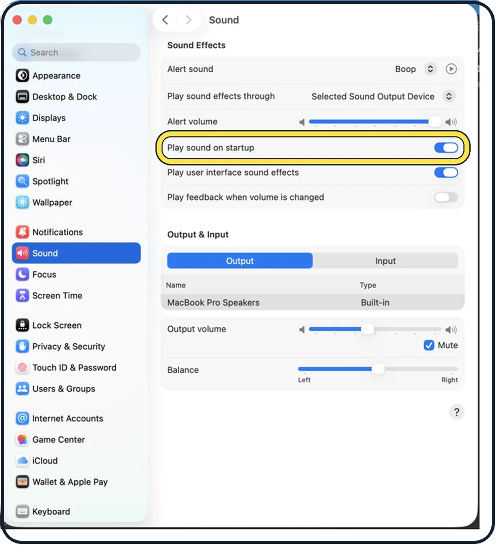This screenshot has width=496, height=545.
Task: Open Play sound effects through dropdown
Action: 449,96
